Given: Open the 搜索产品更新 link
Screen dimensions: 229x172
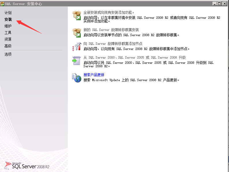Looking at the screenshot, I should pyautogui.click(x=94, y=75).
